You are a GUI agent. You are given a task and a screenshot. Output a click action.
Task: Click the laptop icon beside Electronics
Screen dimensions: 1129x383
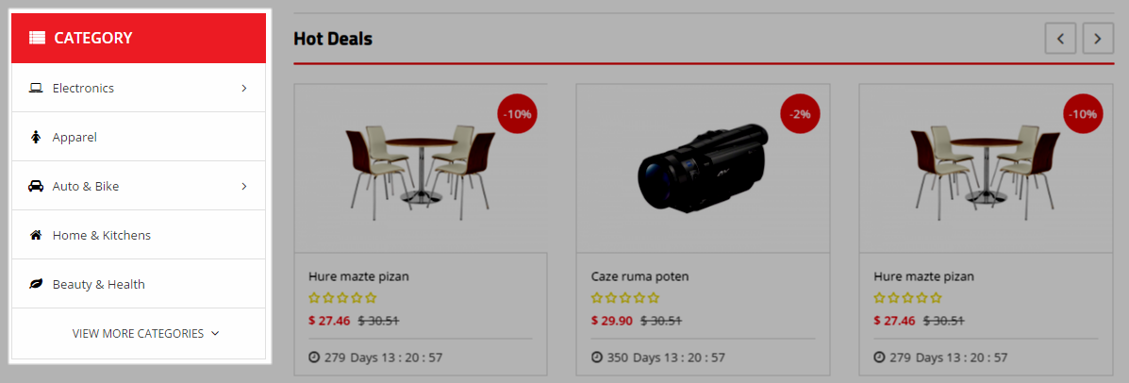[x=35, y=88]
